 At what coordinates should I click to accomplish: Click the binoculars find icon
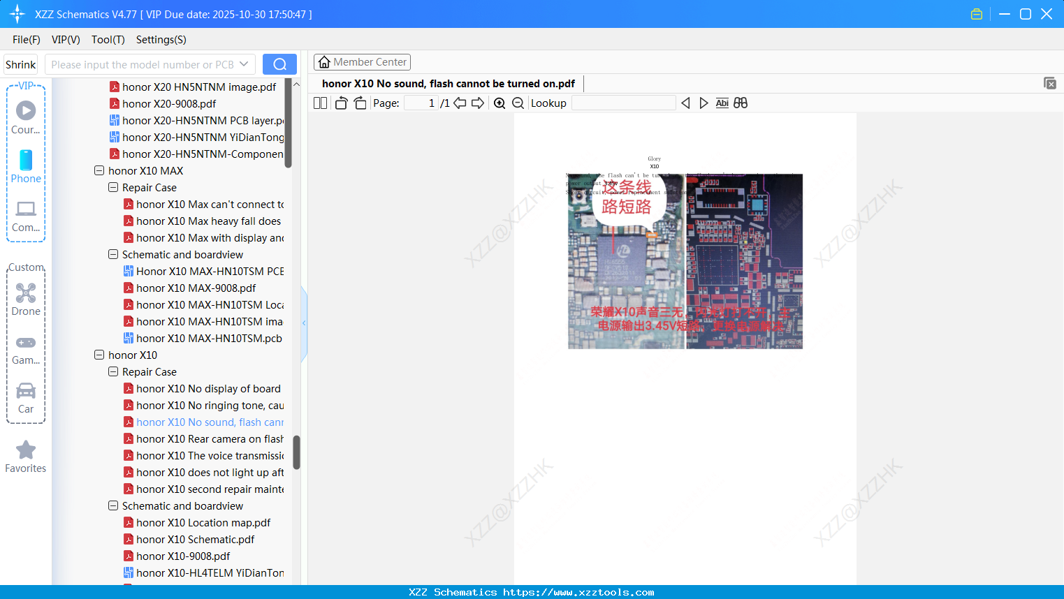pos(741,103)
